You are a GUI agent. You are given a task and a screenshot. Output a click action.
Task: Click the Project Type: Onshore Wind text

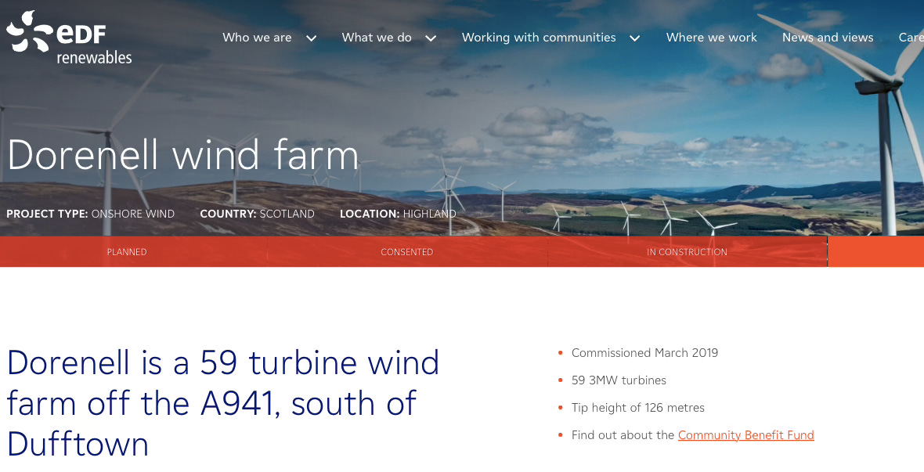coord(90,214)
